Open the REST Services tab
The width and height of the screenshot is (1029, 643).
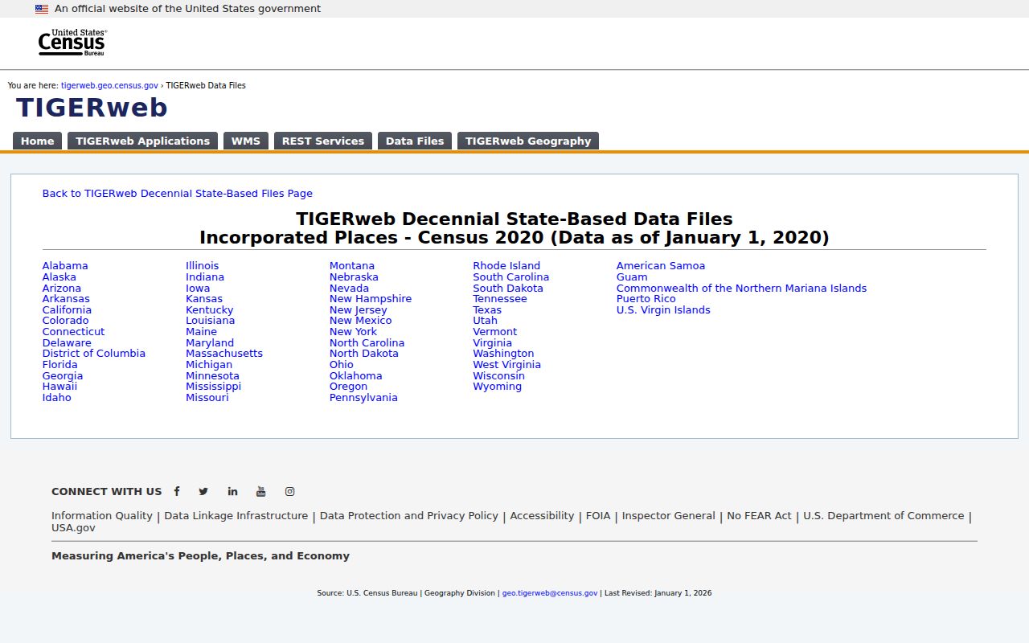click(x=323, y=141)
